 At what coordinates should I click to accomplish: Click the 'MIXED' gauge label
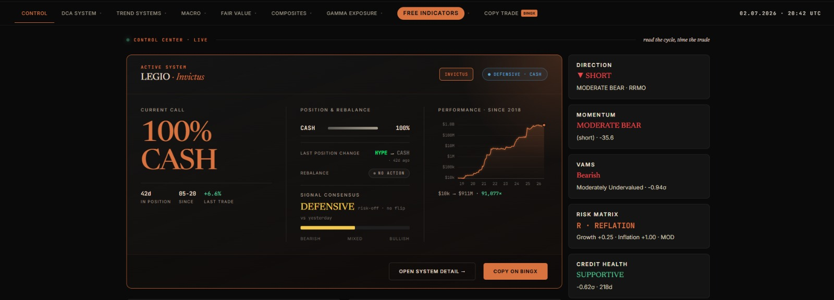pos(355,239)
